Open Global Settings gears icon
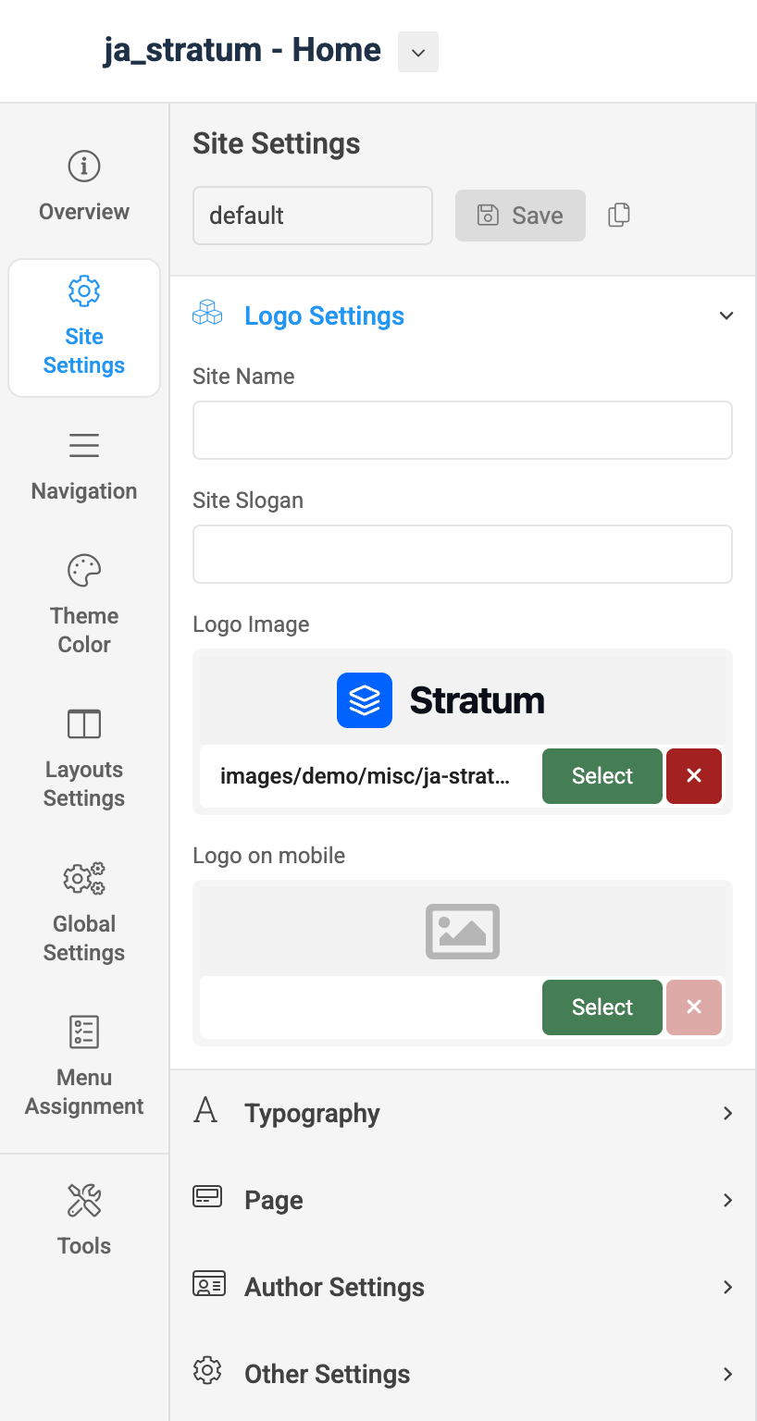Viewport: 757px width, 1421px height. (x=84, y=878)
